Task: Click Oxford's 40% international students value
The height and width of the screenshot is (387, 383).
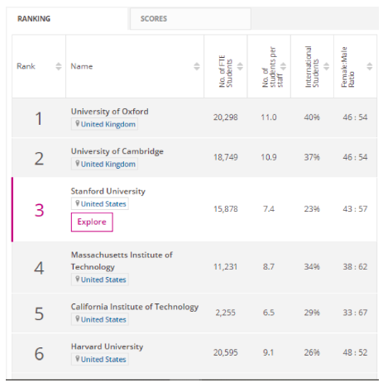Action: coord(312,117)
